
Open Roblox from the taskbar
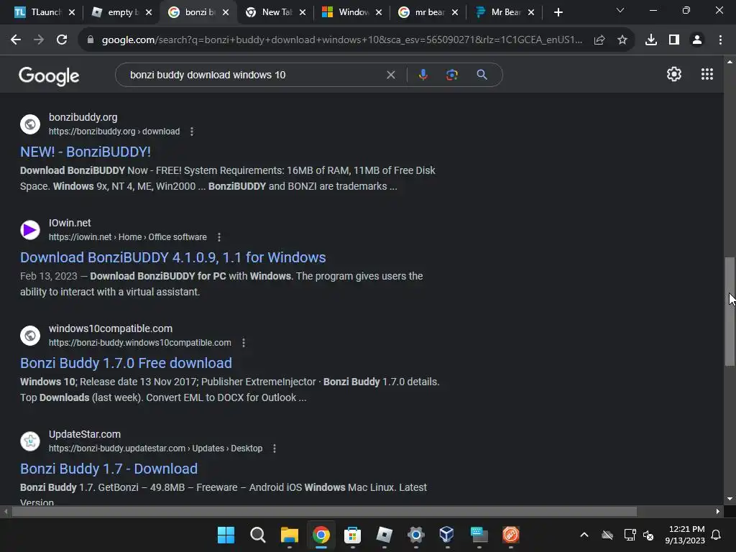click(x=384, y=535)
